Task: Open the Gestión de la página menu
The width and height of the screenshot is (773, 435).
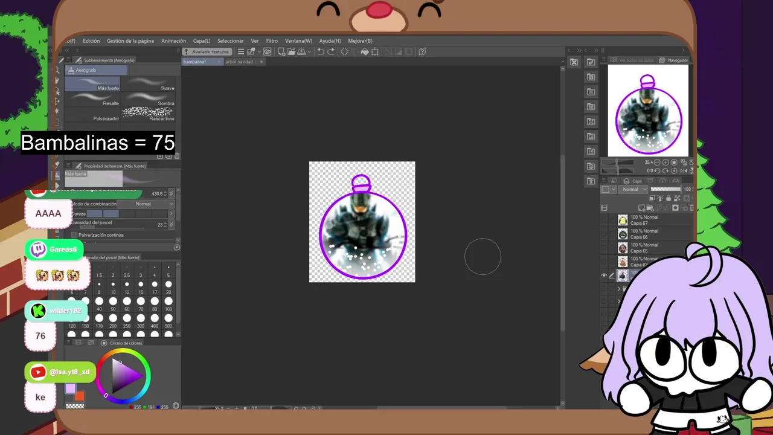Action: click(130, 41)
